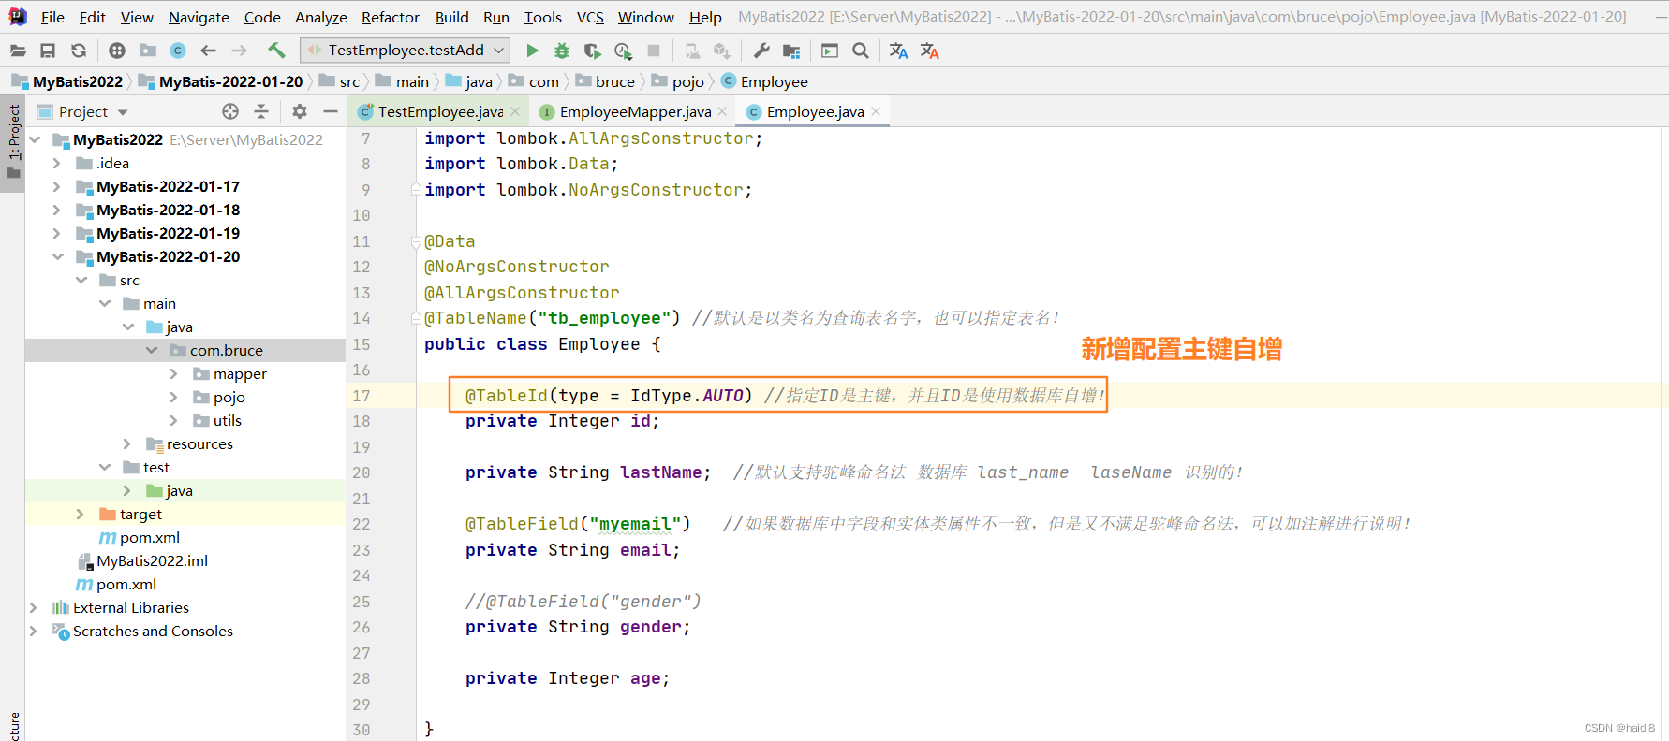Viewport: 1669px width, 741px height.
Task: Open the File menu
Action: pos(52,17)
